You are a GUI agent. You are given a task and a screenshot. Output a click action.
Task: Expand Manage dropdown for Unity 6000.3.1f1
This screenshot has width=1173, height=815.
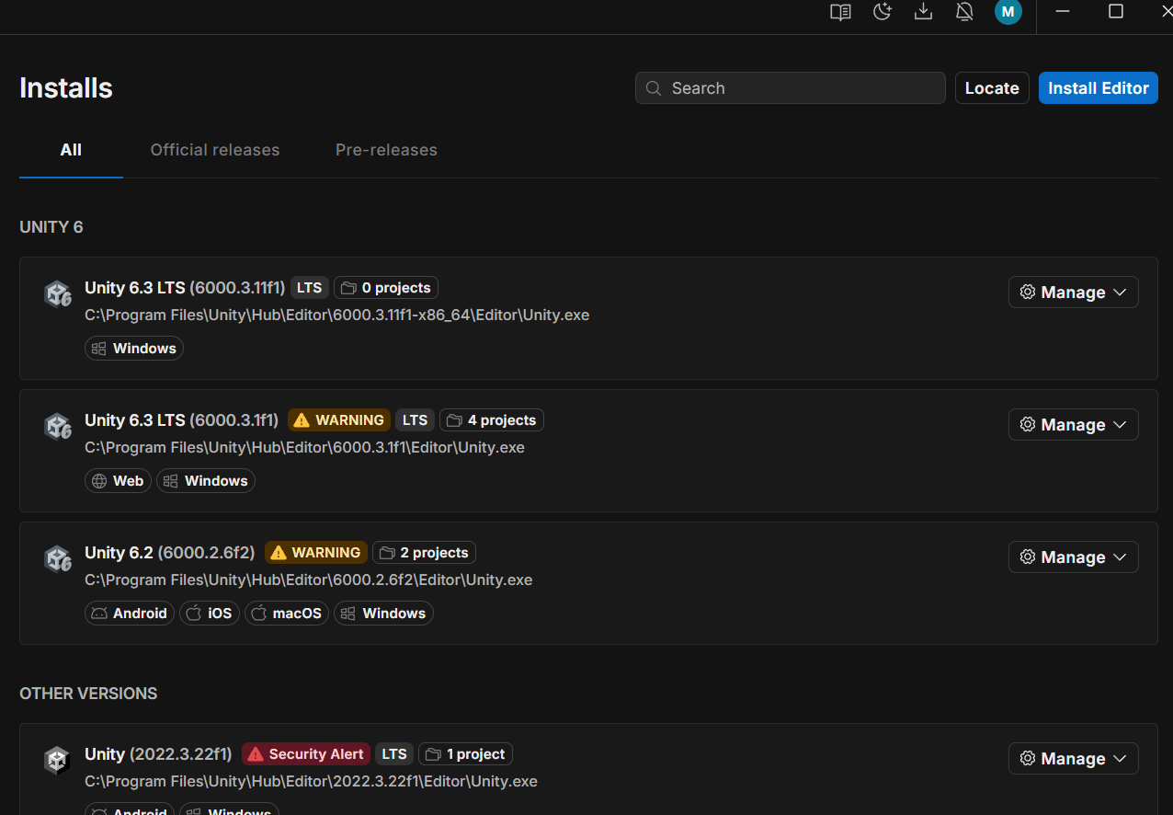point(1073,425)
